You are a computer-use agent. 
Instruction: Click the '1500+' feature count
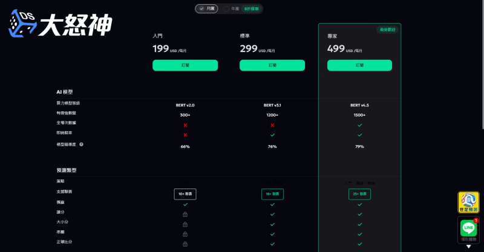359,115
